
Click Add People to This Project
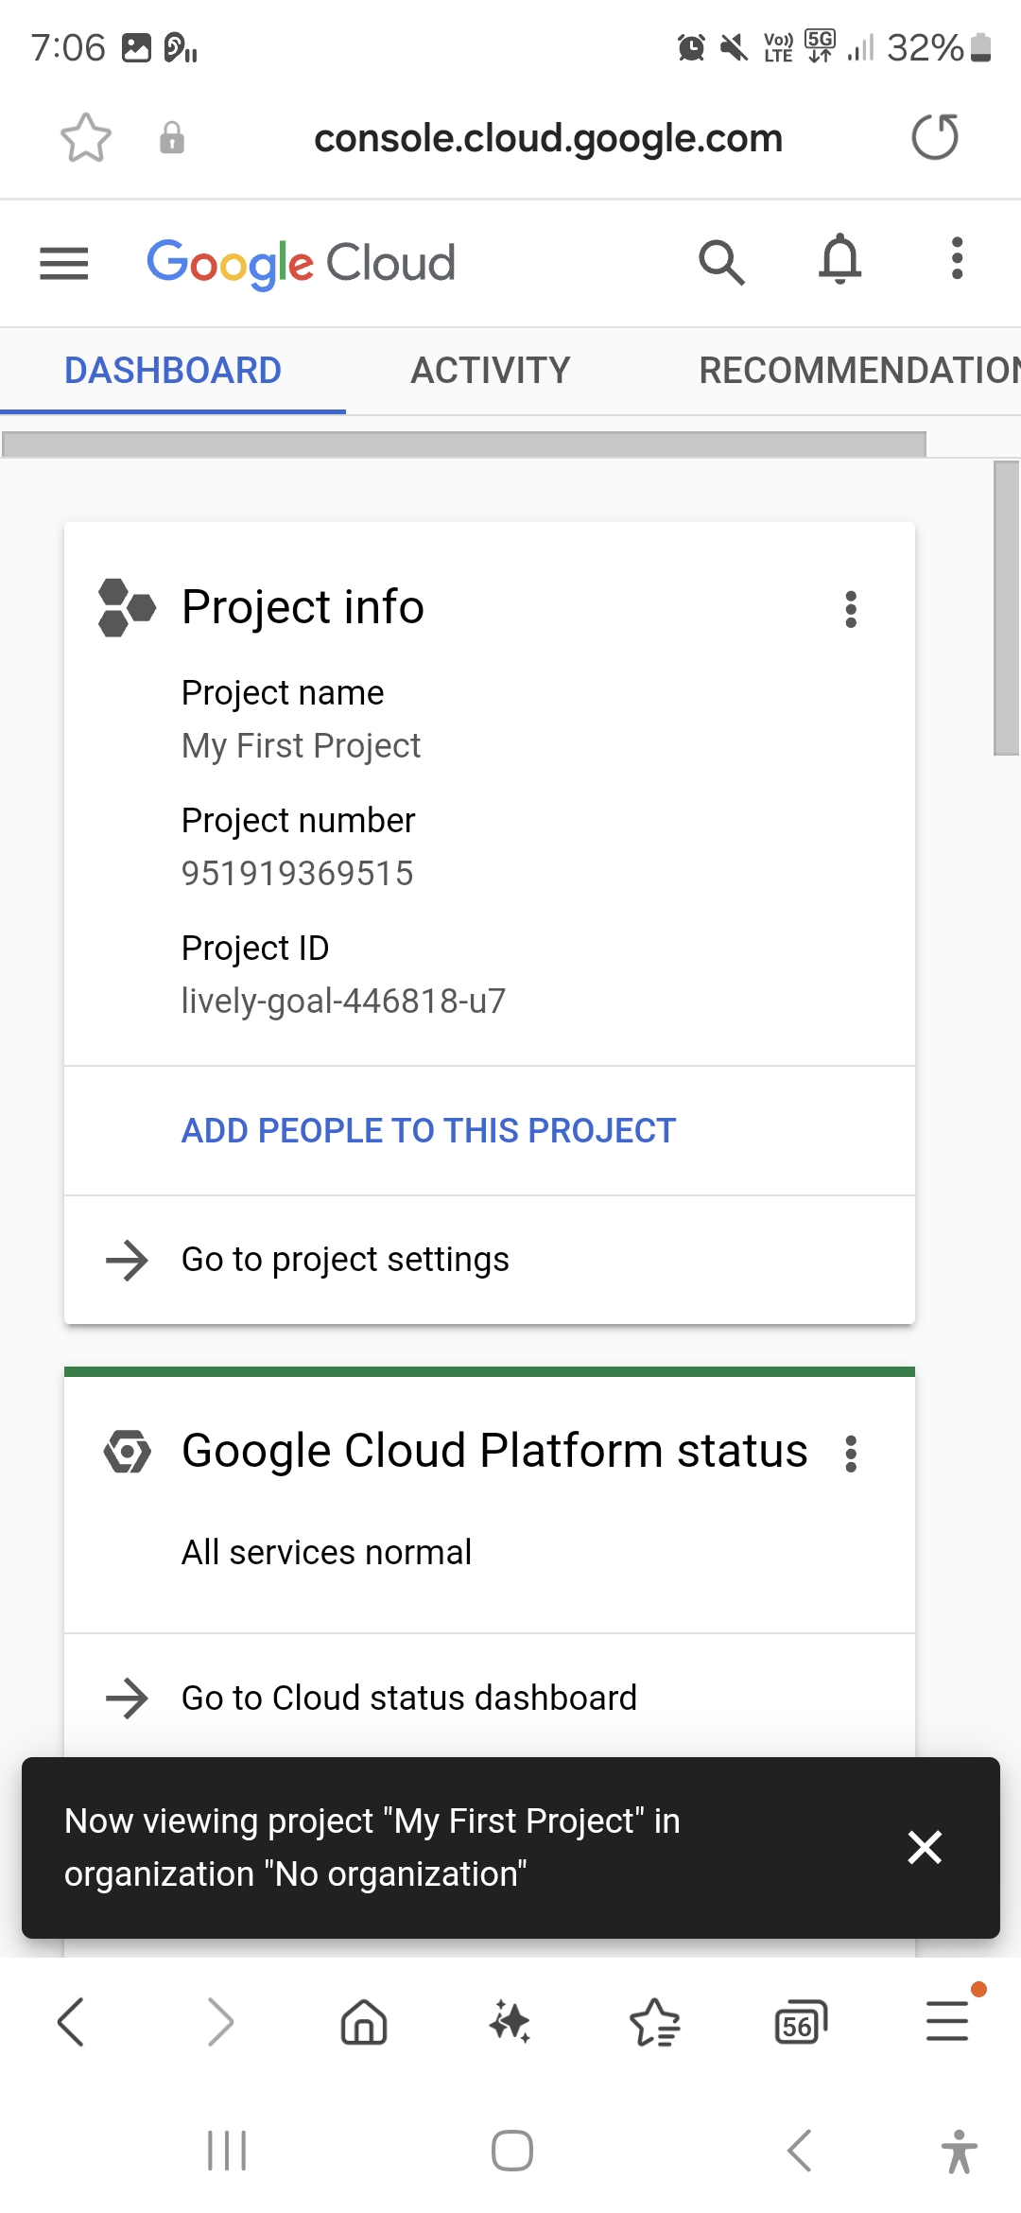[x=428, y=1131]
